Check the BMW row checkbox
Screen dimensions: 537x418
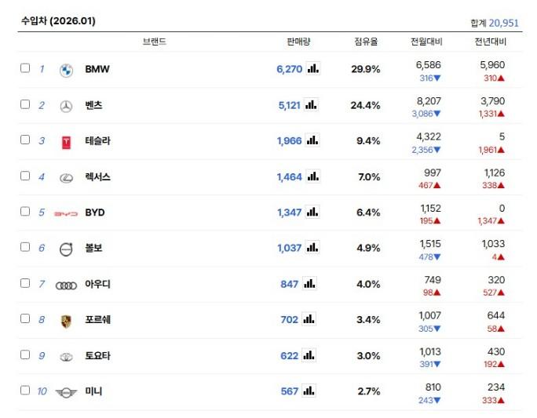[25, 68]
